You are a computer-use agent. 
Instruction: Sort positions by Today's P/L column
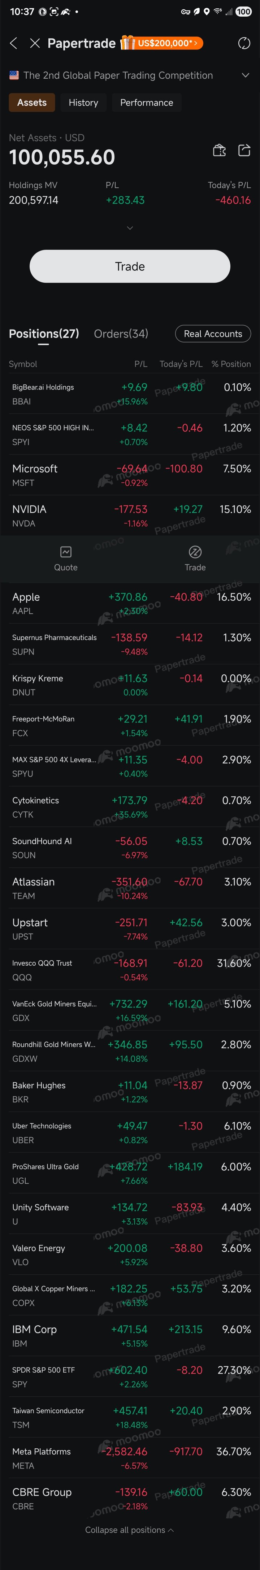[181, 364]
